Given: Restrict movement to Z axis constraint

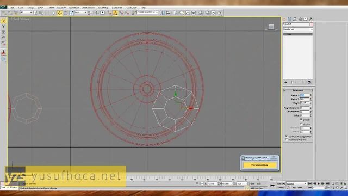Looking at the screenshot, I should click(x=3, y=32).
